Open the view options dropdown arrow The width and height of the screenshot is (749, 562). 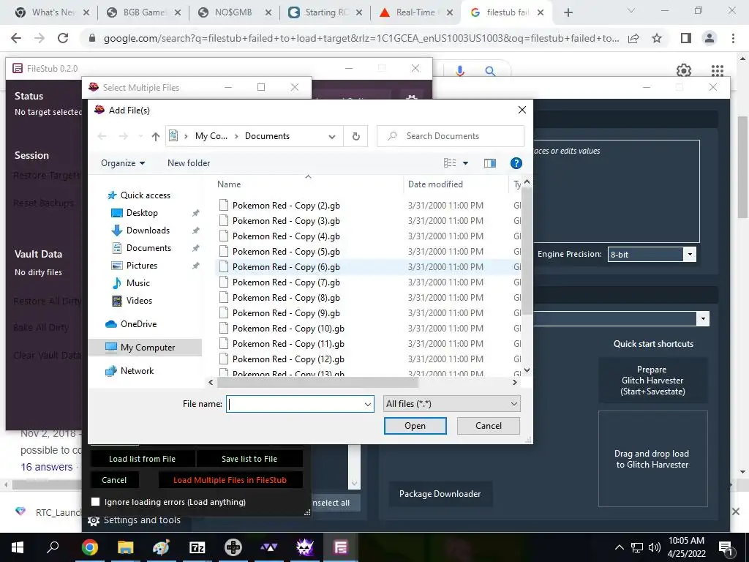(465, 163)
